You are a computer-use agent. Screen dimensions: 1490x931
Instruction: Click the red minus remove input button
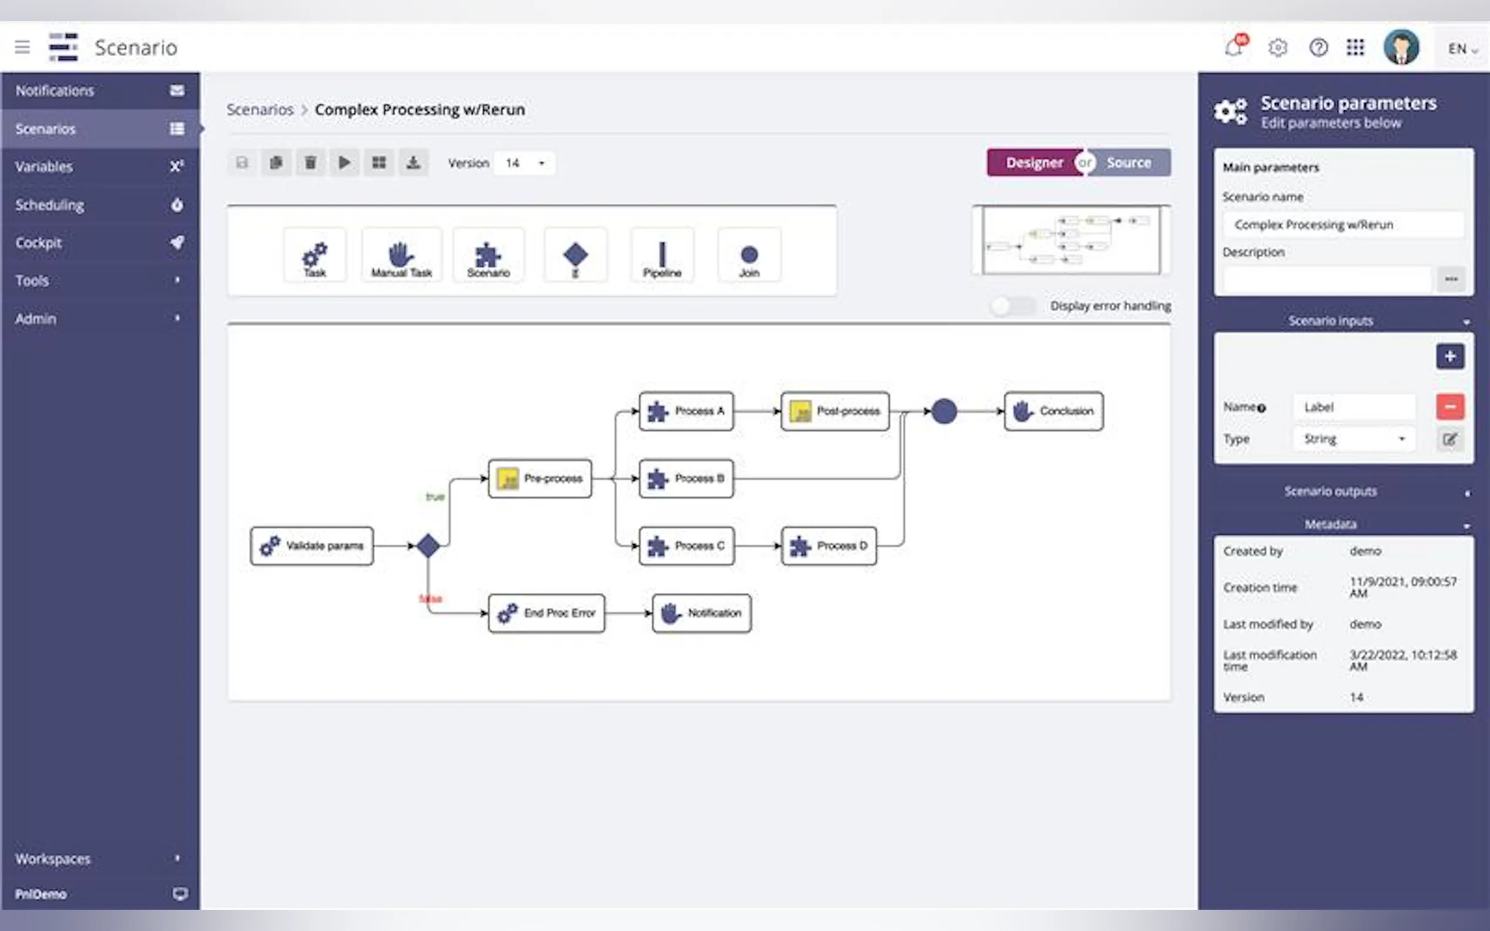[x=1450, y=407]
